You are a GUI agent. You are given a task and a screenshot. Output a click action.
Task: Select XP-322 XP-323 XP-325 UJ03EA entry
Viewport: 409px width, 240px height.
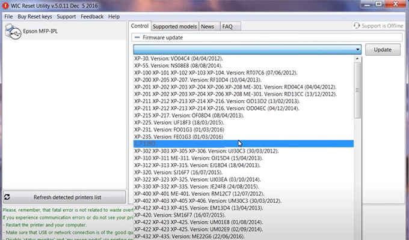coord(244,179)
